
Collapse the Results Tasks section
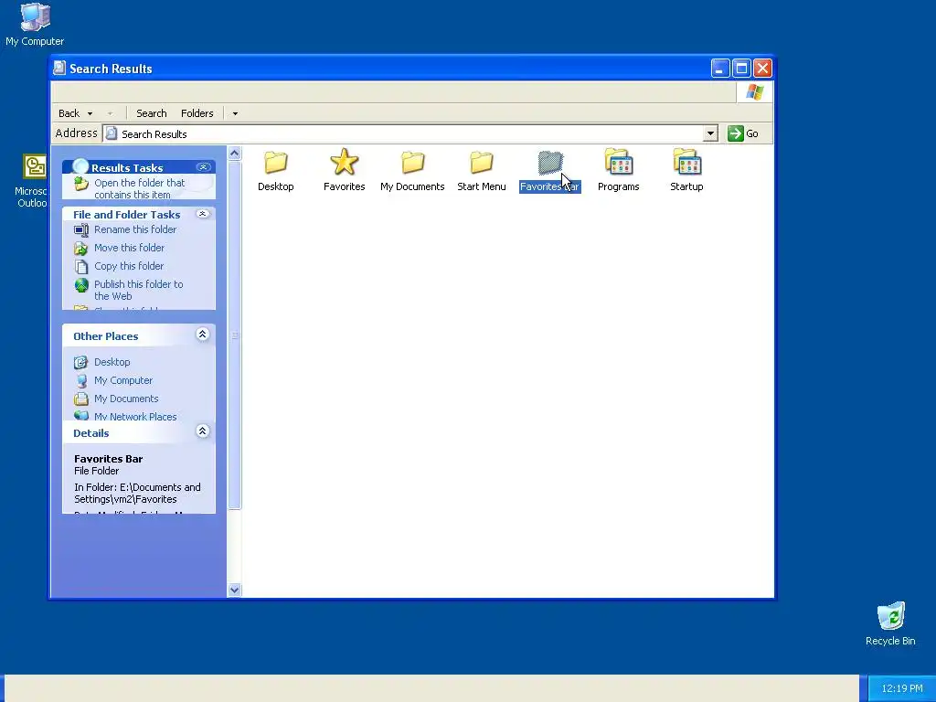(x=204, y=167)
